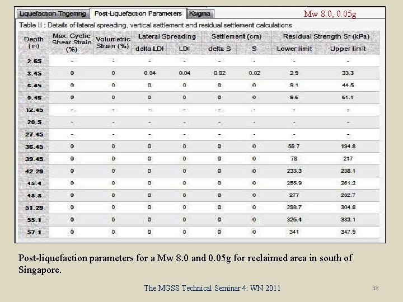The height and width of the screenshot is (302, 403).
Task: Click the red Mw 8.0, 0.05g label
Action: coord(330,14)
